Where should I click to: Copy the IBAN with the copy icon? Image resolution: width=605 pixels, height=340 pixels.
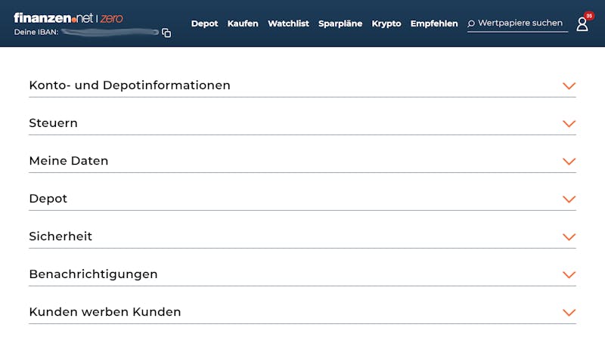(166, 33)
